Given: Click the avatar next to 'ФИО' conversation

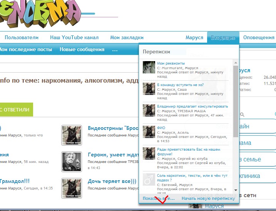Looking at the screenshot, I should (x=149, y=131).
